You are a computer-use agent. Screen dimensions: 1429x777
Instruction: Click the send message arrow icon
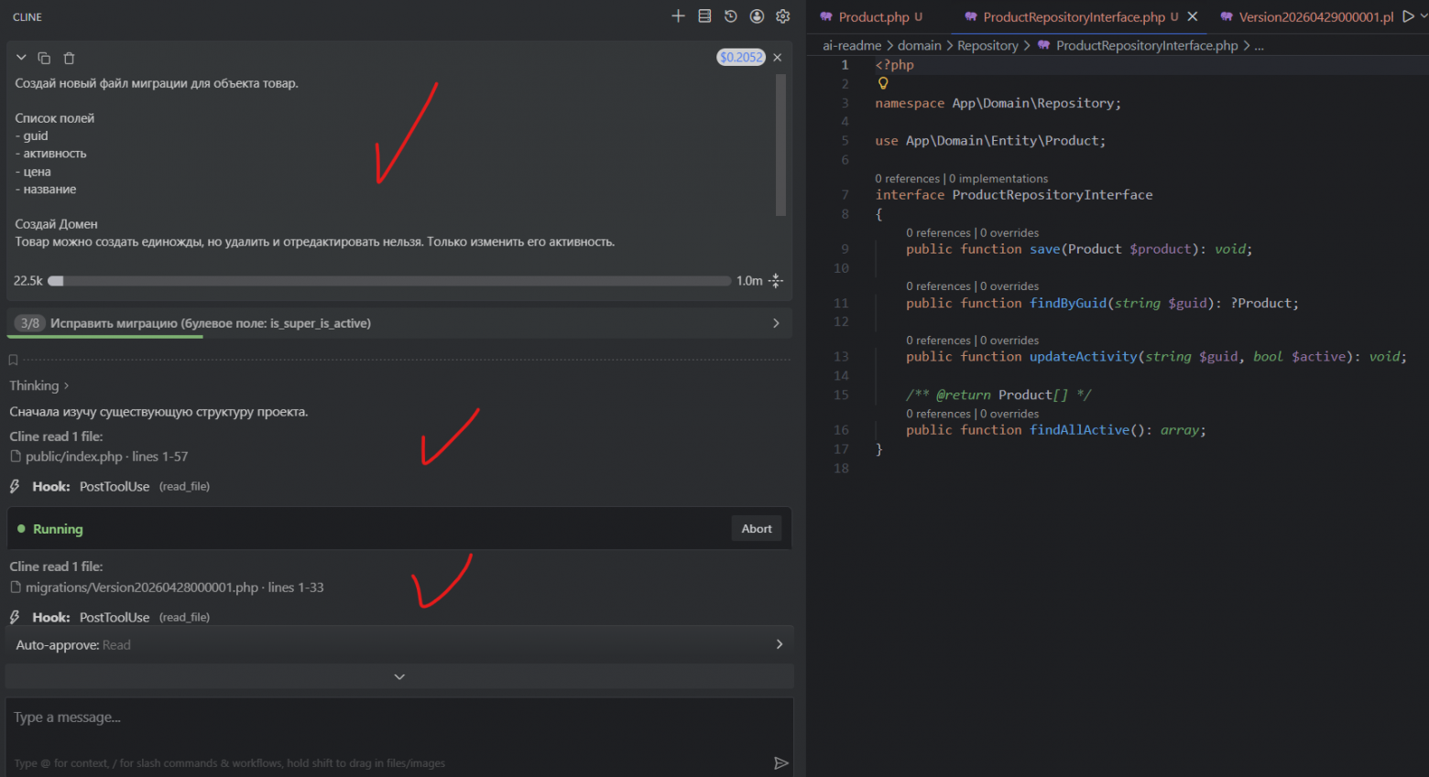[x=780, y=762]
